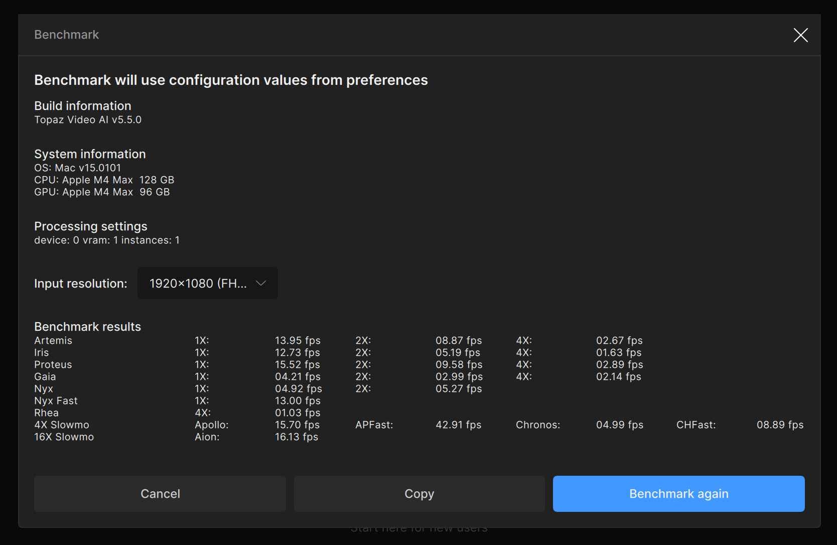Copy the benchmark results
Viewport: 837px width, 545px height.
[419, 494]
